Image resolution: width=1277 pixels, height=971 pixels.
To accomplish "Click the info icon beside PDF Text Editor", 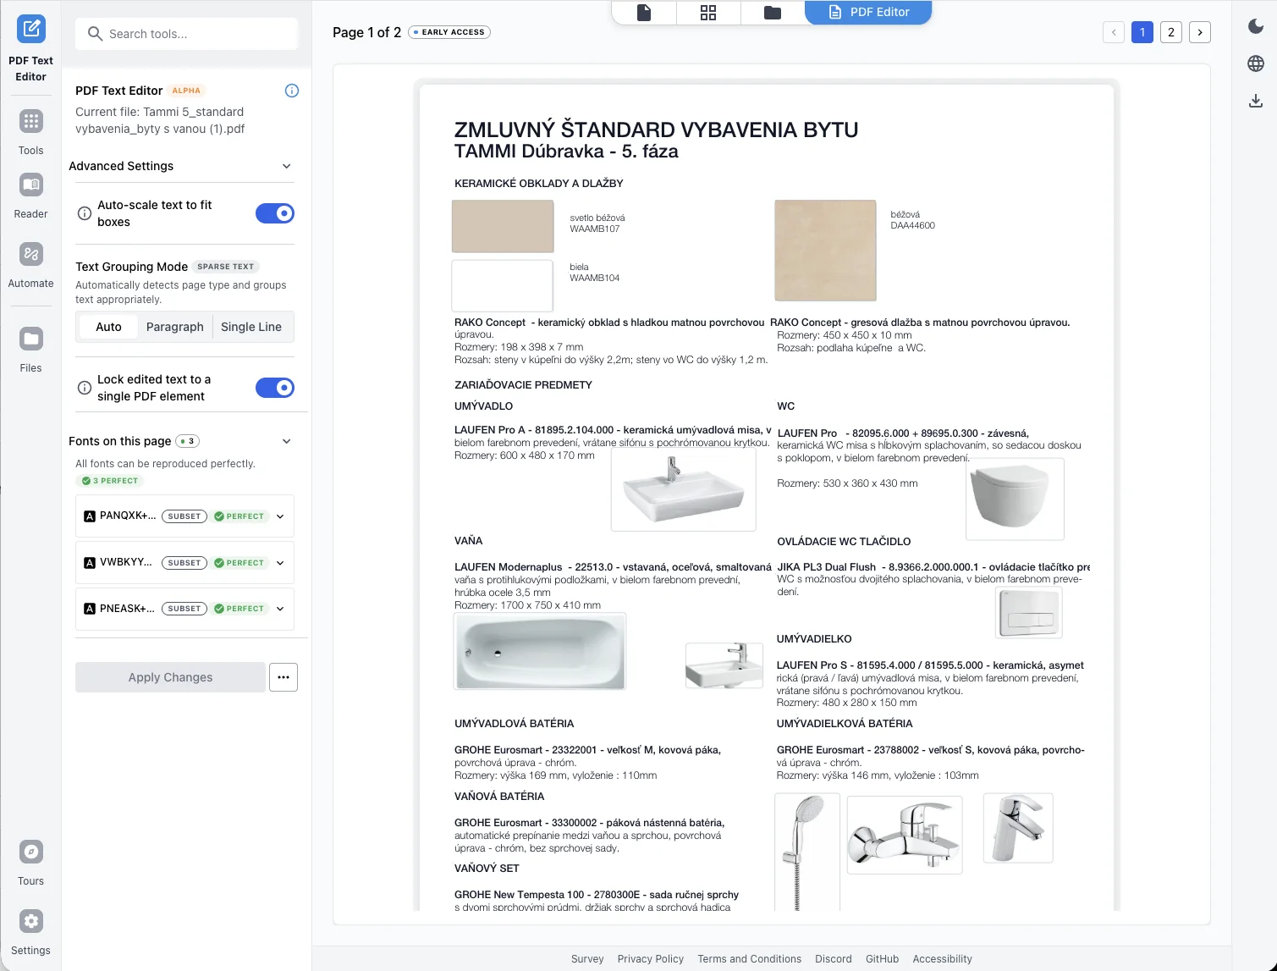I will tap(292, 91).
